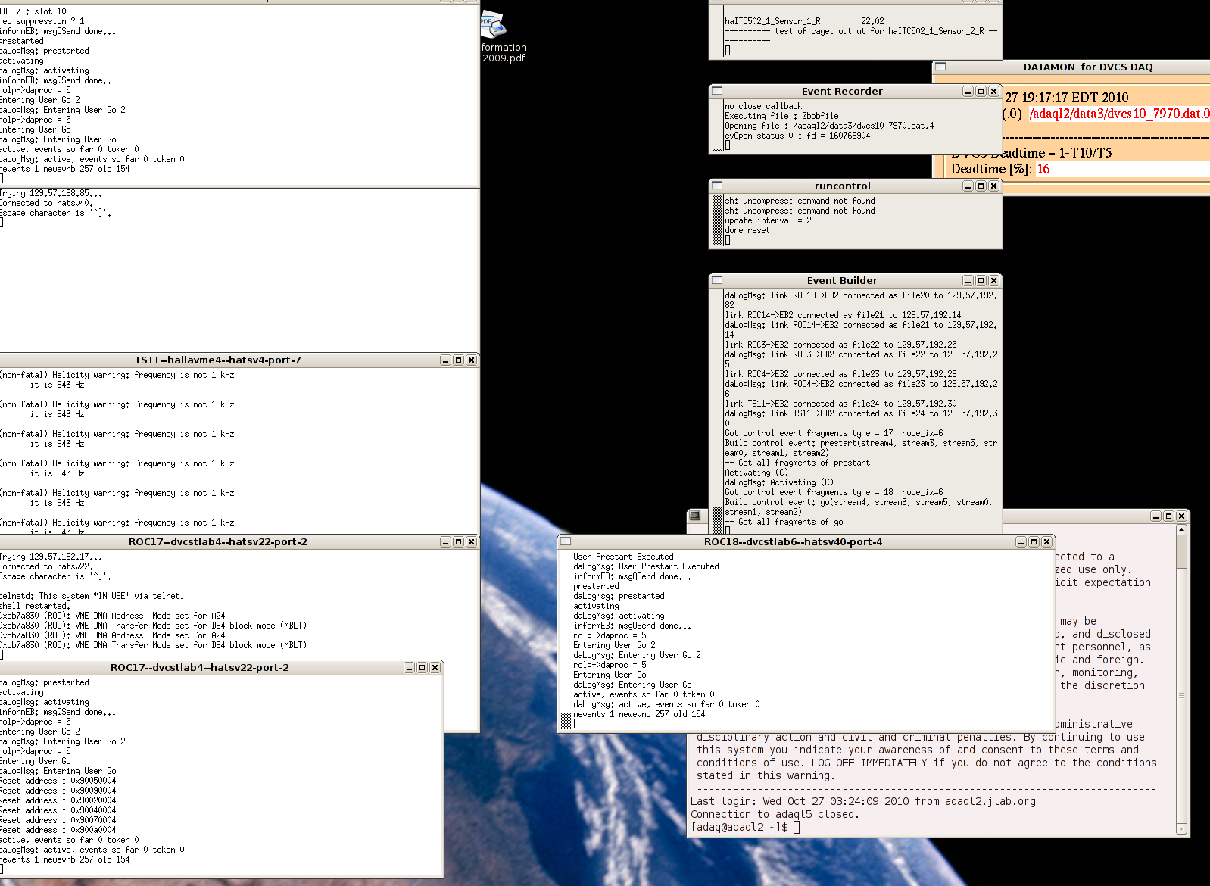Close the ROC18--dvcstlab6--hatsv40-port-4 window

click(1046, 542)
